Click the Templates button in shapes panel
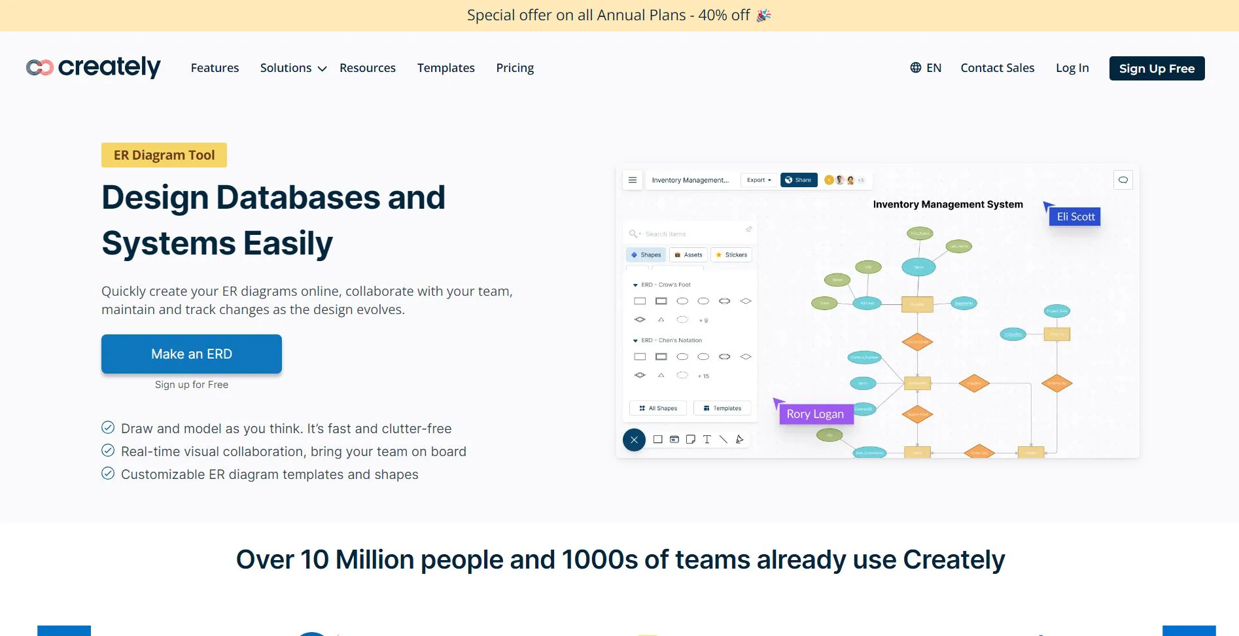 click(722, 408)
